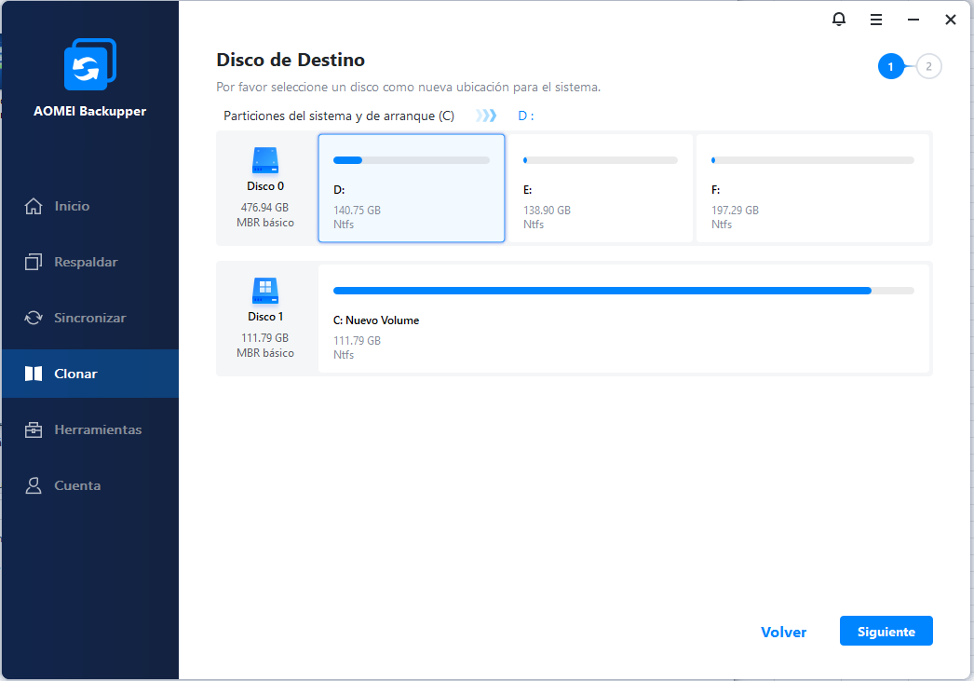Click the Respaldar backup icon
Image resolution: width=974 pixels, height=681 pixels.
point(34,262)
